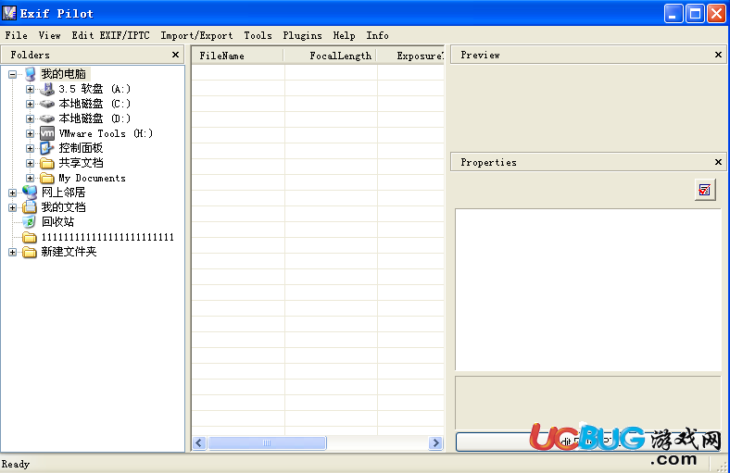Open the Tools menu
730x473 pixels.
pos(258,35)
